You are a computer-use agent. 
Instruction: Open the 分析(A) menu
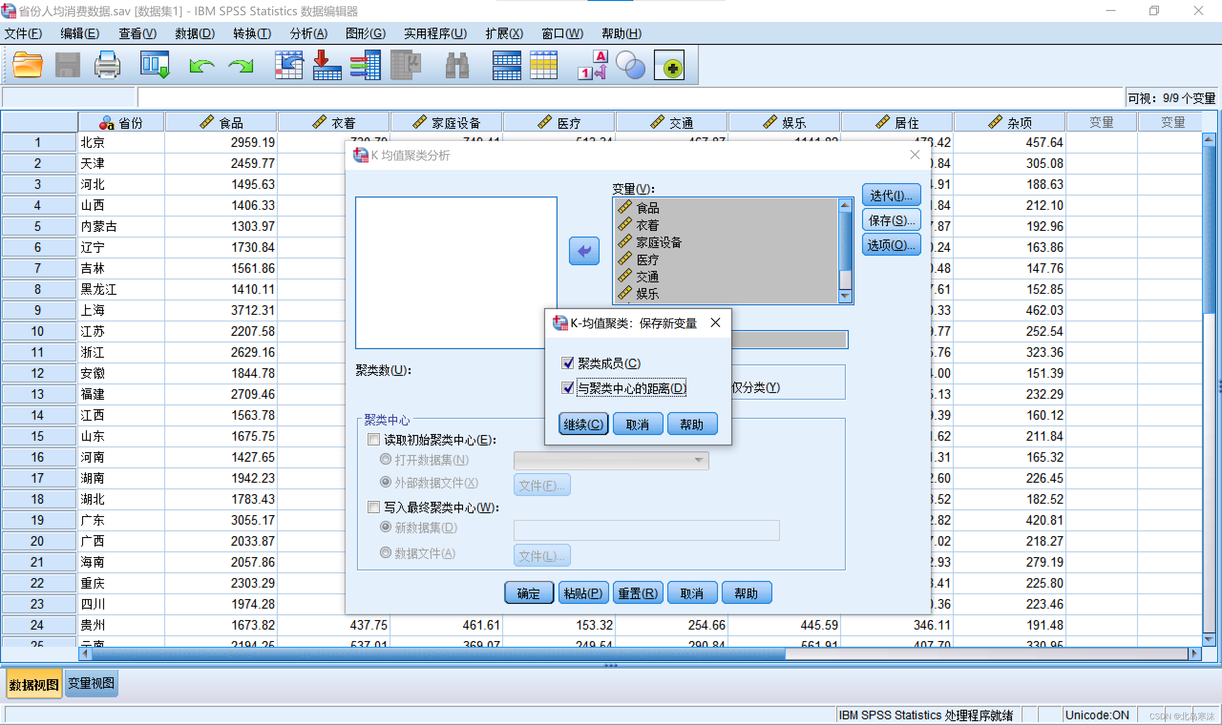309,33
